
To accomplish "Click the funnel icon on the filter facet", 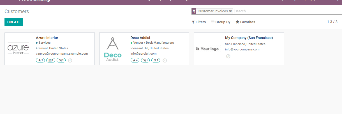I will [x=194, y=11].
